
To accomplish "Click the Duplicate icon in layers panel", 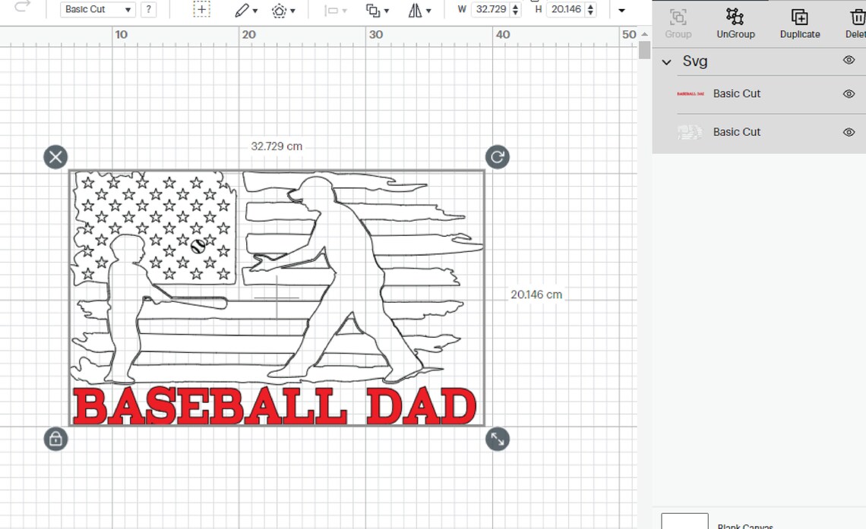I will click(799, 21).
